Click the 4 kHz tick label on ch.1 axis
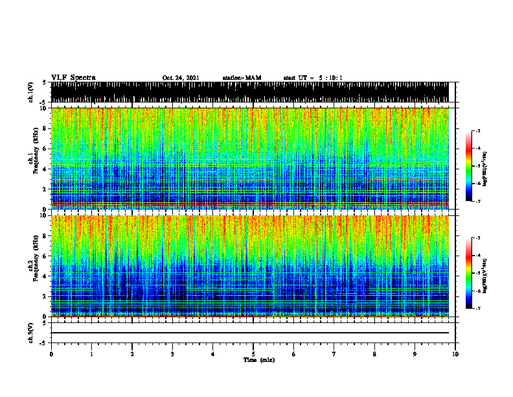 [x=45, y=169]
